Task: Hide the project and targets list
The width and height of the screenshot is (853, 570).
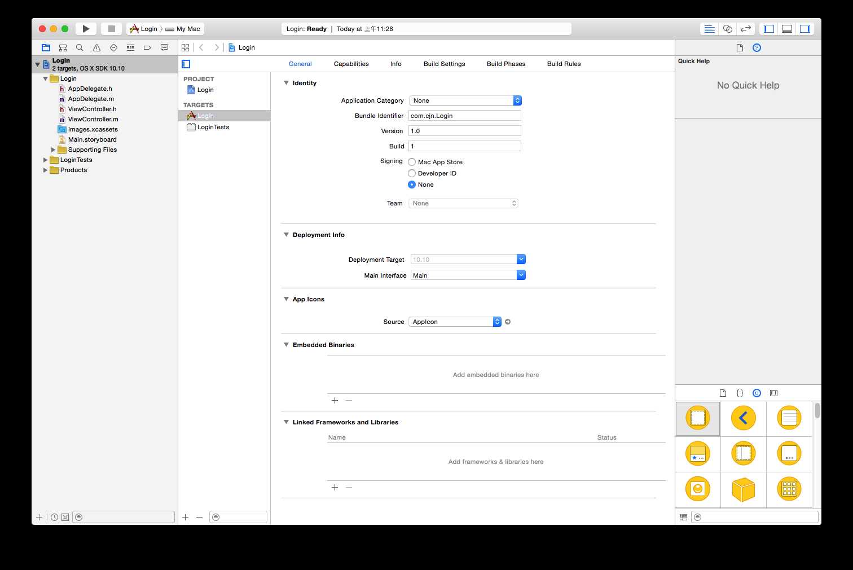Action: (x=186, y=64)
